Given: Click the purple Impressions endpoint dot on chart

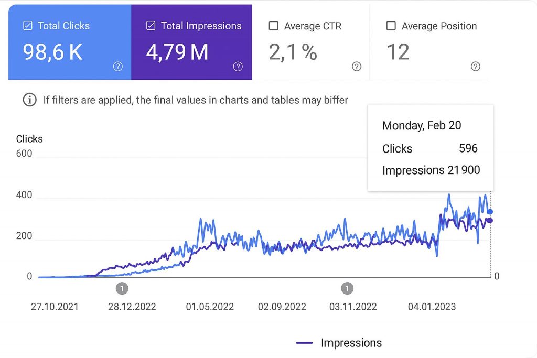Looking at the screenshot, I should (490, 220).
